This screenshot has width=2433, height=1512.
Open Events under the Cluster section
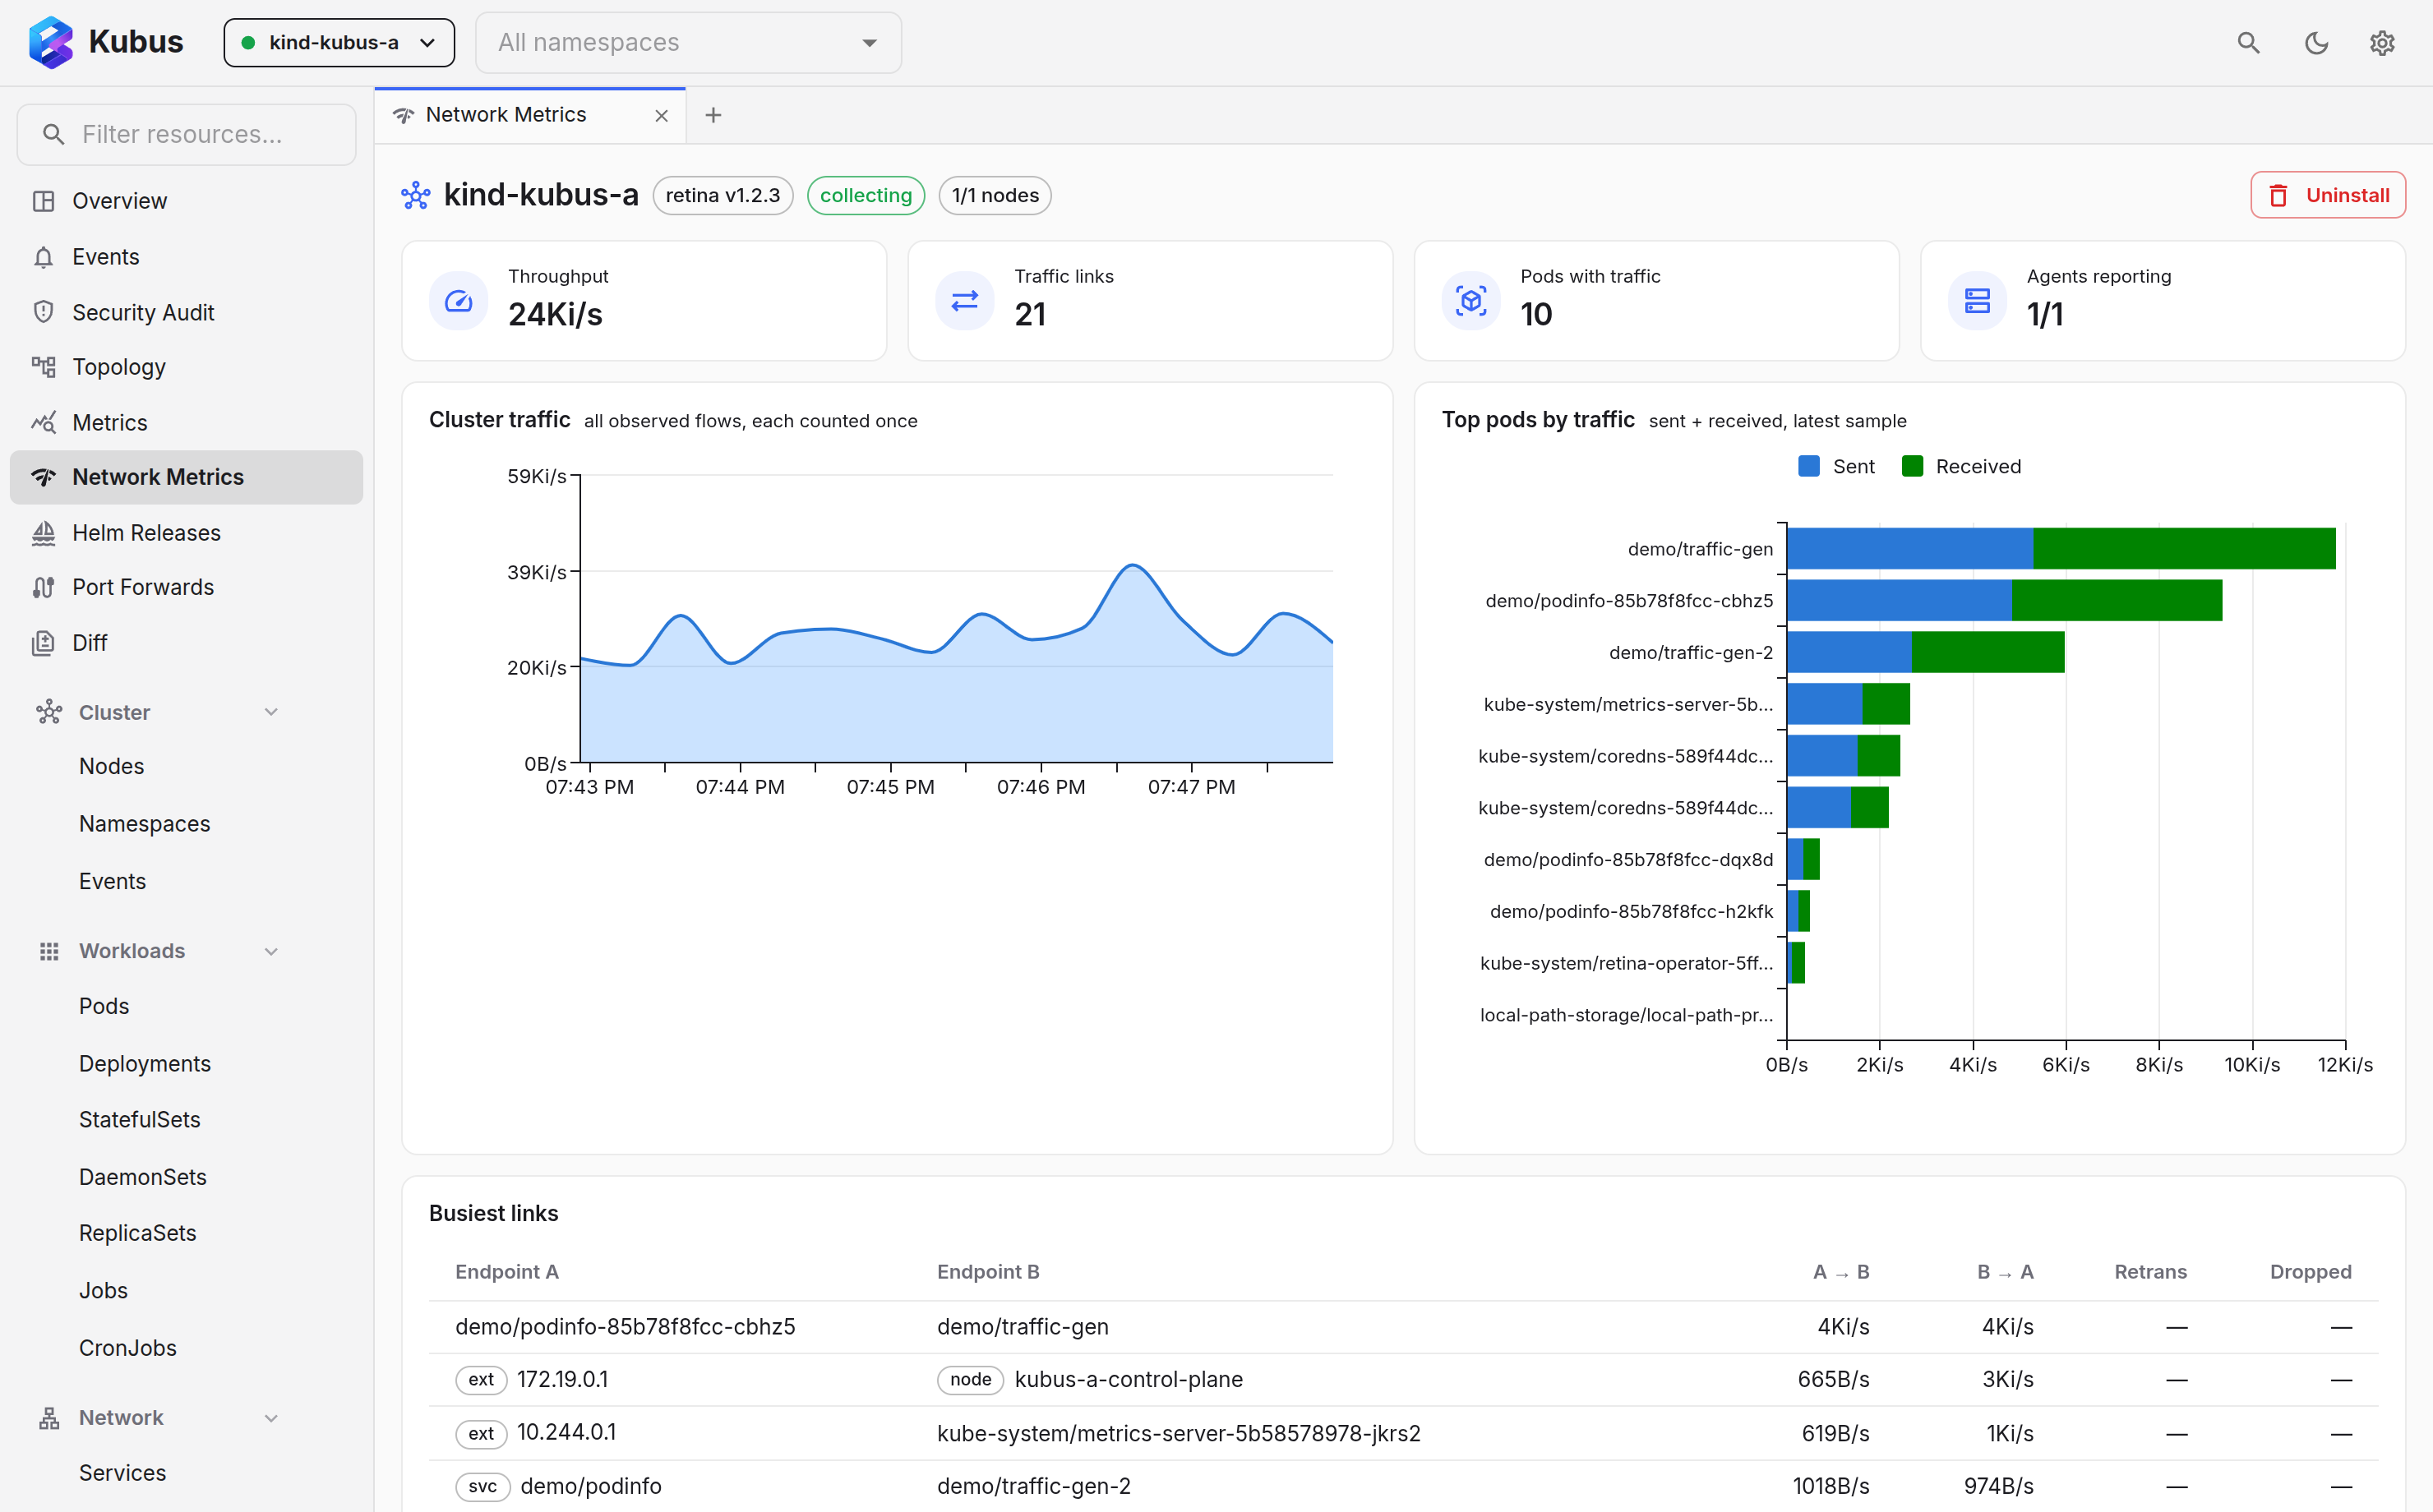[113, 881]
